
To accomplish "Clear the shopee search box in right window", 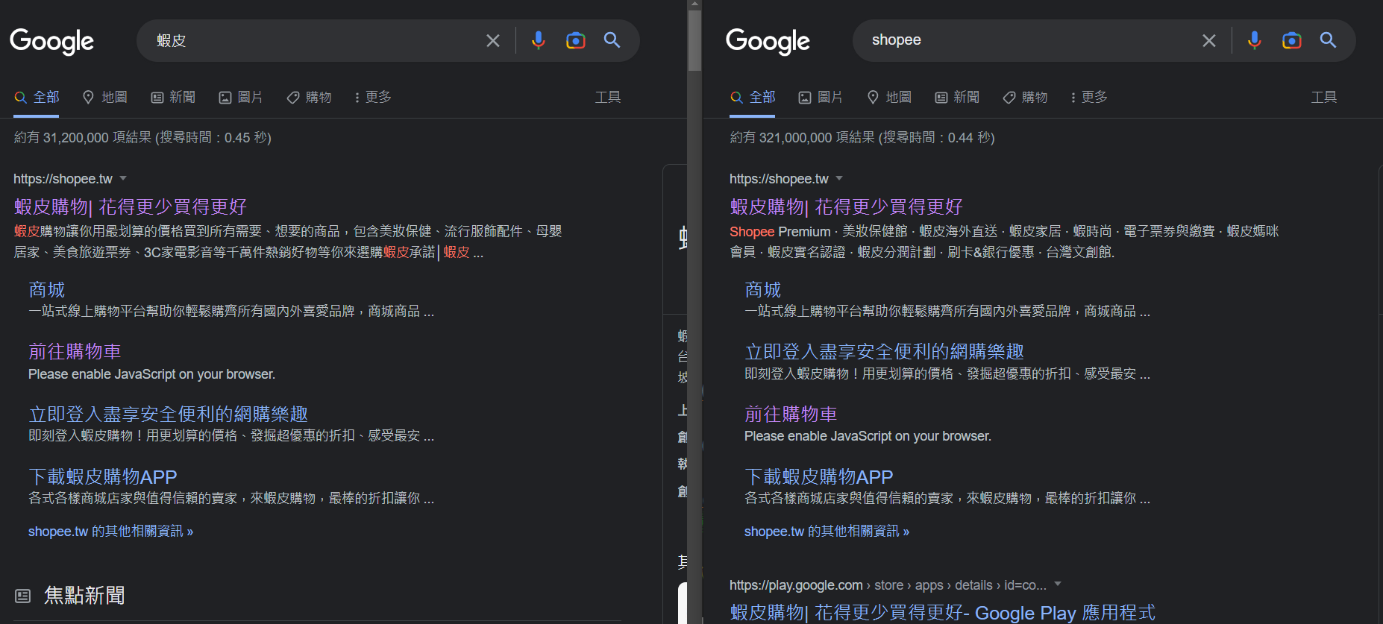I will 1209,40.
